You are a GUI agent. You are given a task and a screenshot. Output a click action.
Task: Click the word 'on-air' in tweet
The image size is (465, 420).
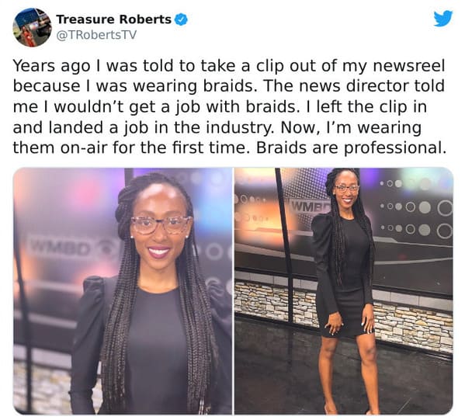pyautogui.click(x=84, y=148)
